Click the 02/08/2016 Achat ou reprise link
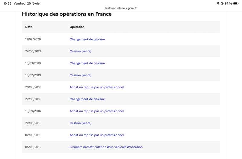 (x=96, y=135)
